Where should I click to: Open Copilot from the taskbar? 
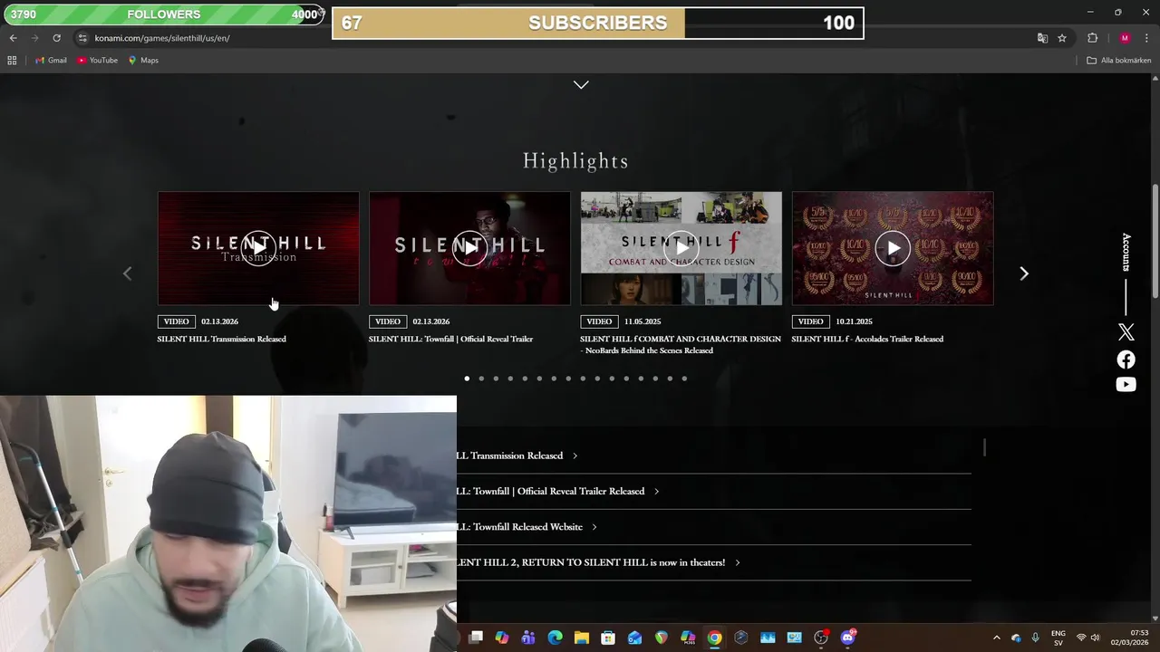(x=502, y=638)
